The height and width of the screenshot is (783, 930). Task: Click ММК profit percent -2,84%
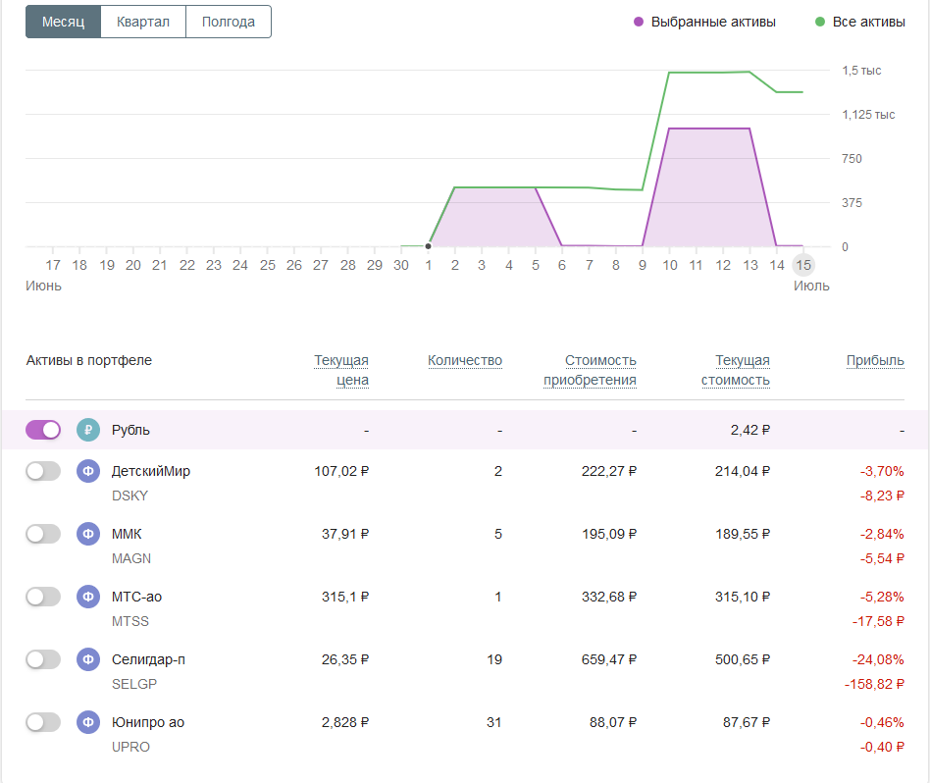click(881, 534)
